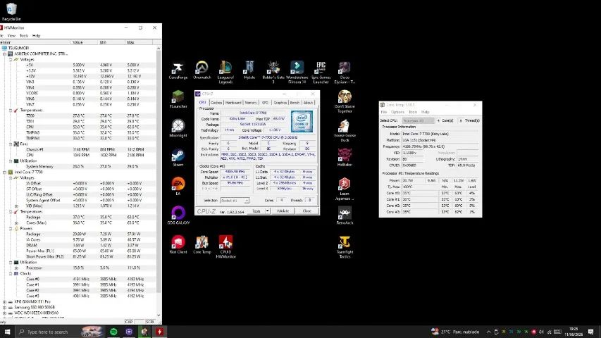Switch to the About tab in CPU-Z
601x338 pixels.
tap(308, 103)
